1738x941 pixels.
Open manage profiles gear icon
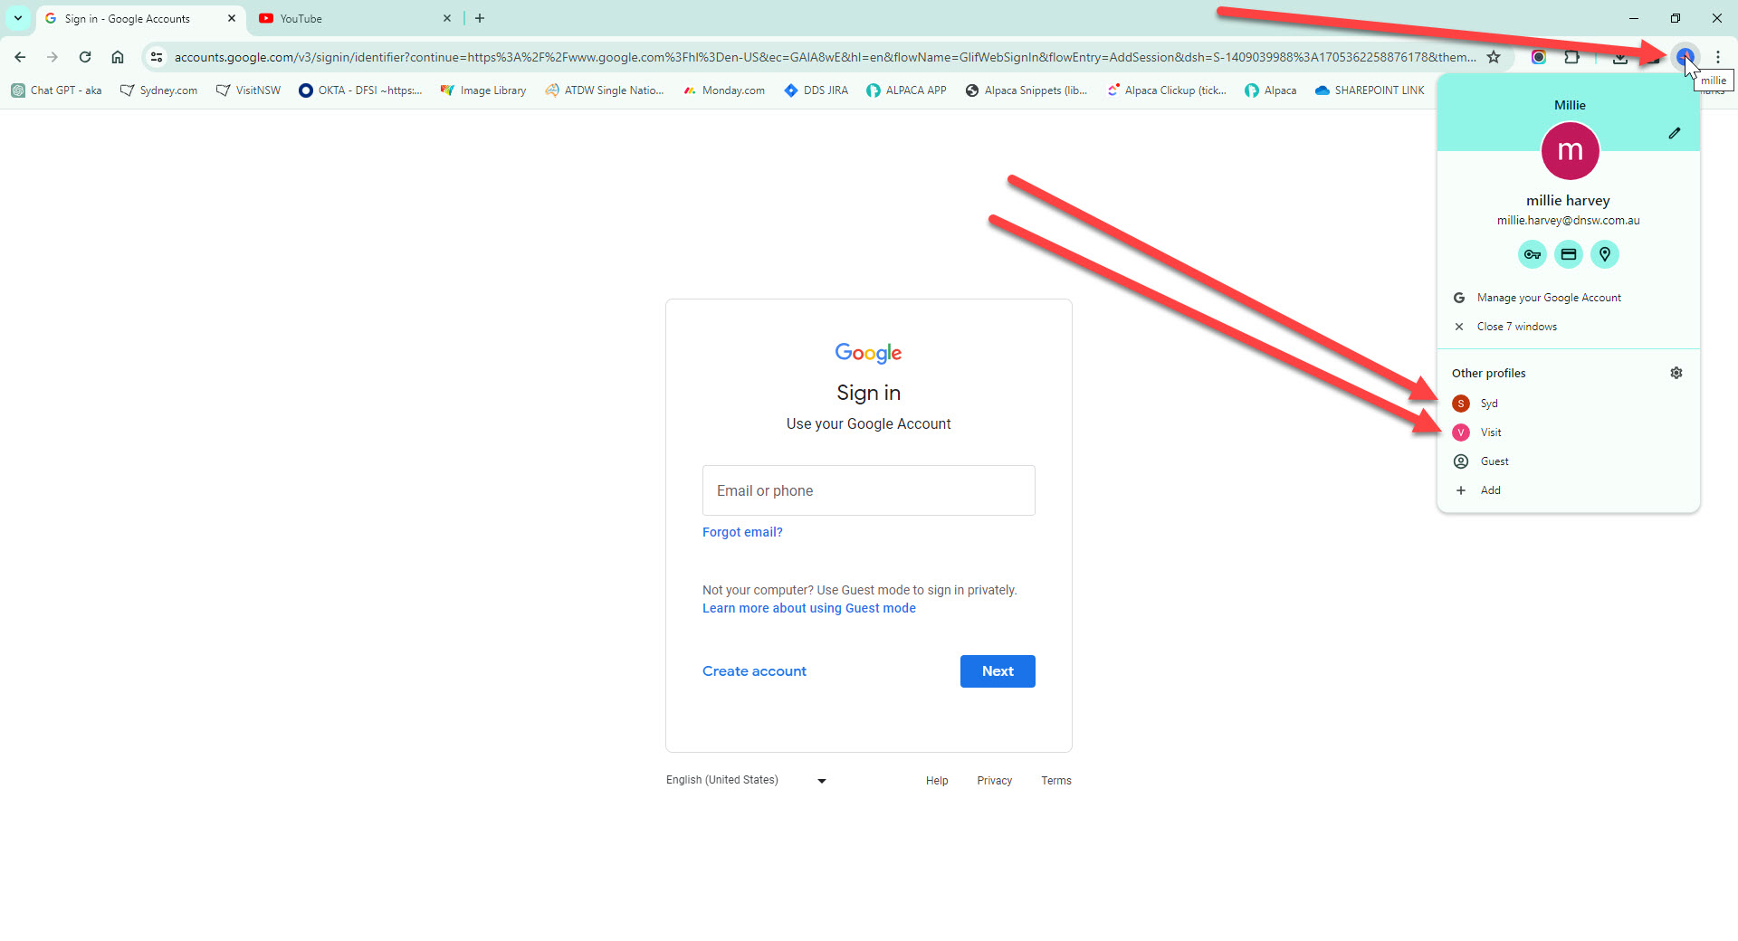(1676, 373)
